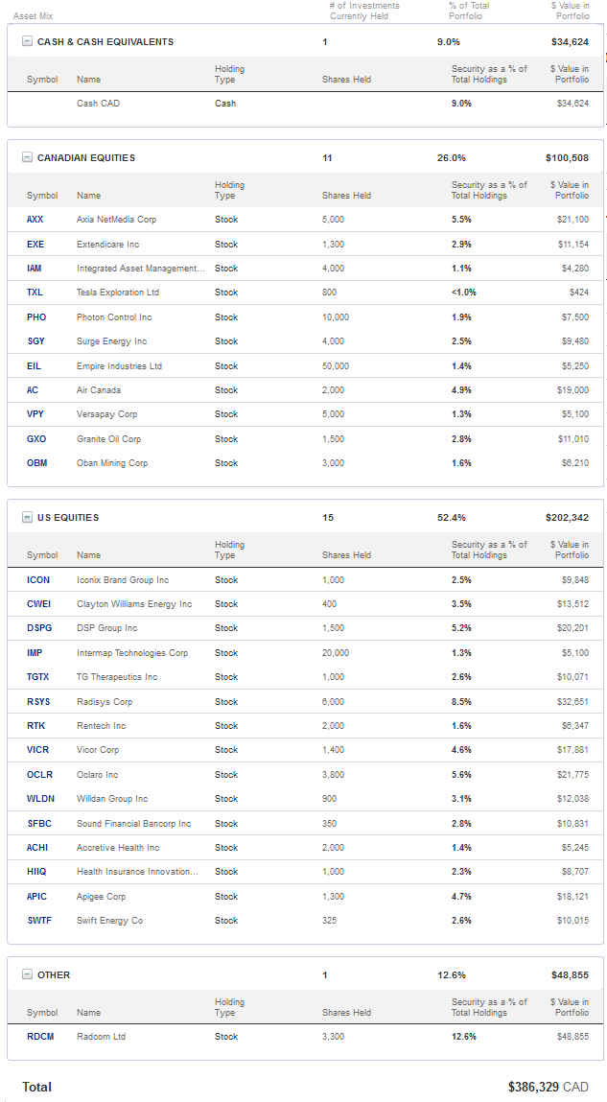Open the SWTF Swift Energy symbol
This screenshot has height=1102, width=607.
coord(38,921)
